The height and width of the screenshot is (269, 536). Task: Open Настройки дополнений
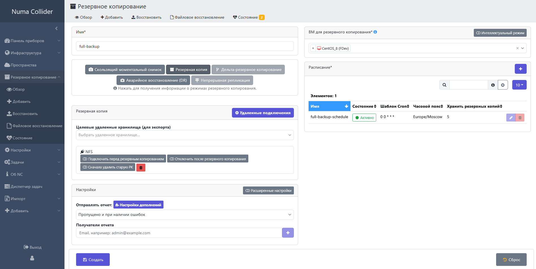click(x=138, y=205)
